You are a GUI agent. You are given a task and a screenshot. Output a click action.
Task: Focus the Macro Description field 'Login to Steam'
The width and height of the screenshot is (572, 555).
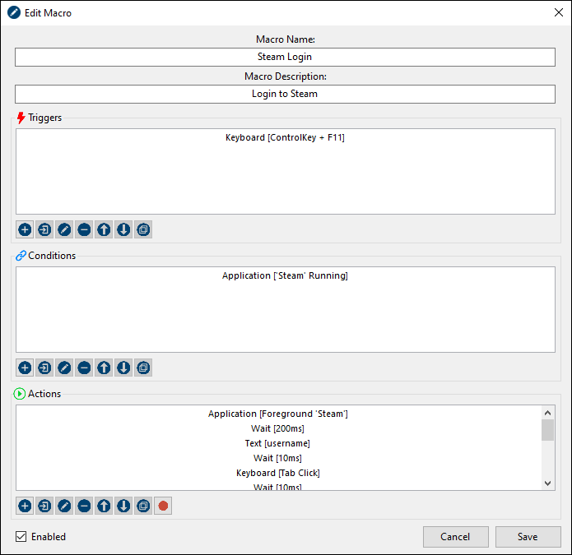[285, 94]
